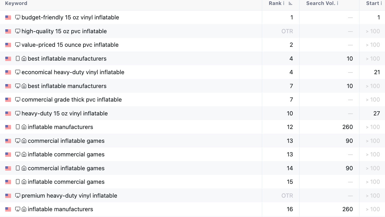Viewport: 385px width, 217px height.
Task: Click home icon on rank 16 inflatable manufacturers row
Action: pyautogui.click(x=24, y=209)
